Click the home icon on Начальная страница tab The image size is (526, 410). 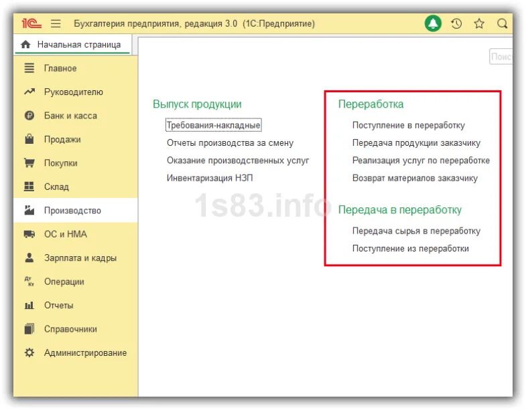pyautogui.click(x=25, y=44)
